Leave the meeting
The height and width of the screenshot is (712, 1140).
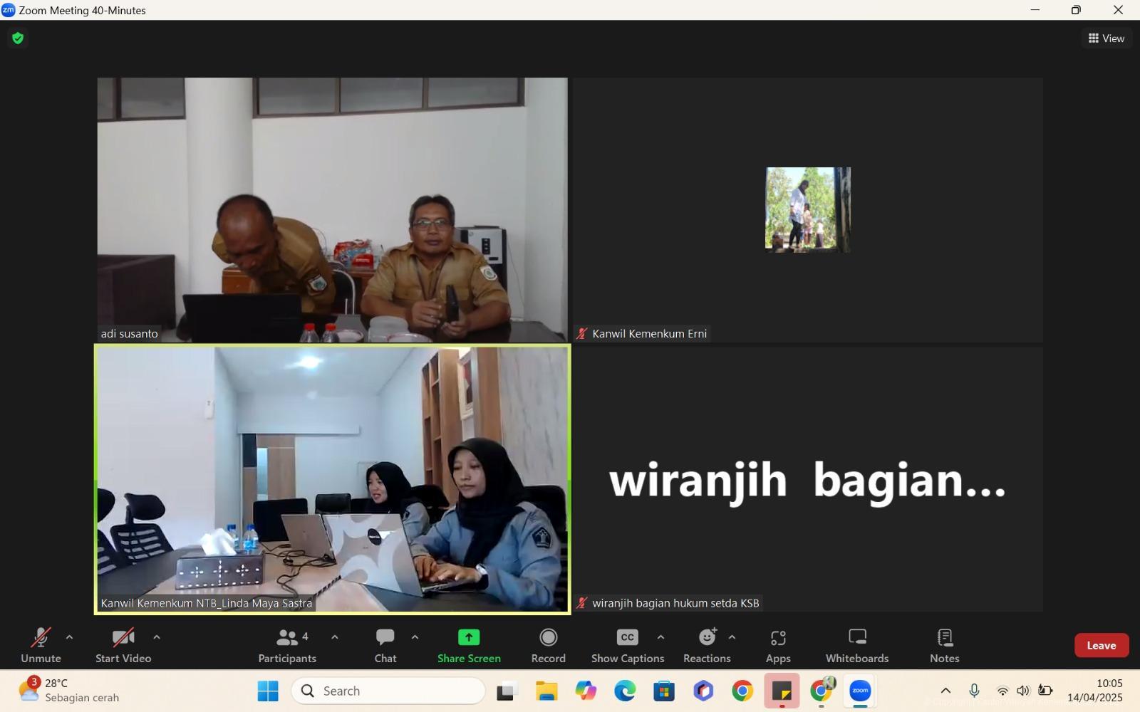(x=1101, y=645)
